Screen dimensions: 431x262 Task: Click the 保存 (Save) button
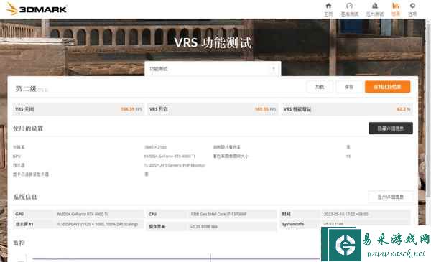click(349, 87)
